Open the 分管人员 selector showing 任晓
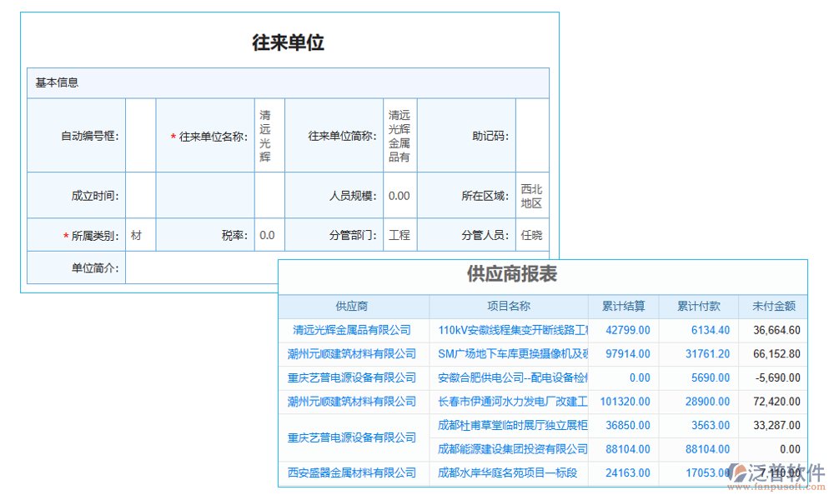Viewport: 834px width, 500px height. 531,234
